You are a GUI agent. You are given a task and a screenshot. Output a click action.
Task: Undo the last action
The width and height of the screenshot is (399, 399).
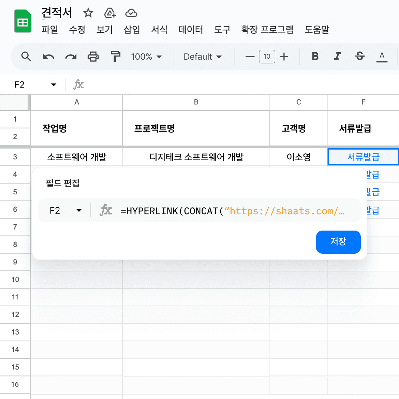click(48, 57)
